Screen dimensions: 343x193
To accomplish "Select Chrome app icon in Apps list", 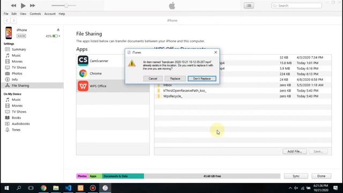I will [x=83, y=73].
